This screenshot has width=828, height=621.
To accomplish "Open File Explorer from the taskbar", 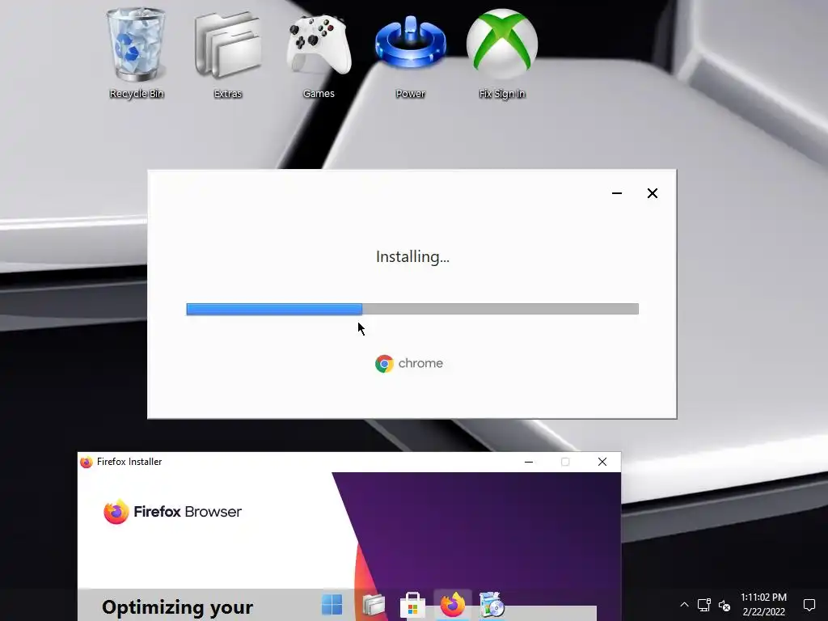I will 374,605.
